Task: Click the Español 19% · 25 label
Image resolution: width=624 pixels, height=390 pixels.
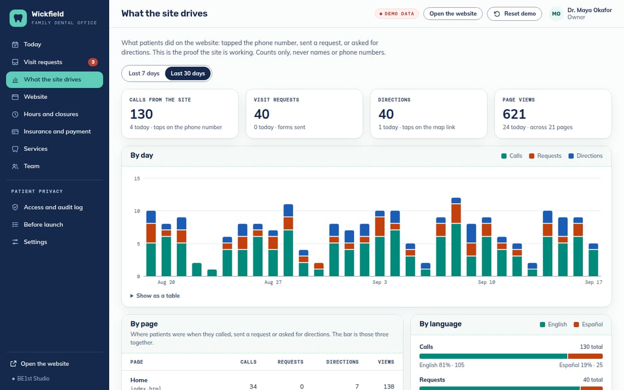Action: [x=581, y=365]
